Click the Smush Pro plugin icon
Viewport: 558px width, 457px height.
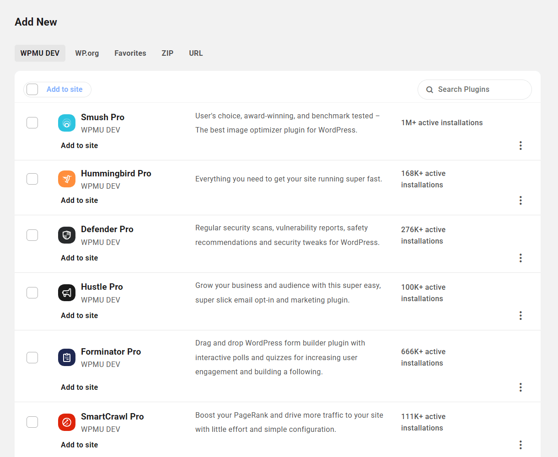(x=67, y=123)
